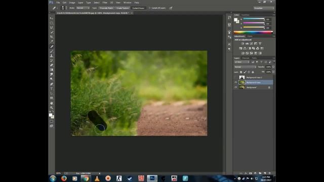Toggle lock image pixels brush icon
This screenshot has width=324, height=182.
[245, 72]
